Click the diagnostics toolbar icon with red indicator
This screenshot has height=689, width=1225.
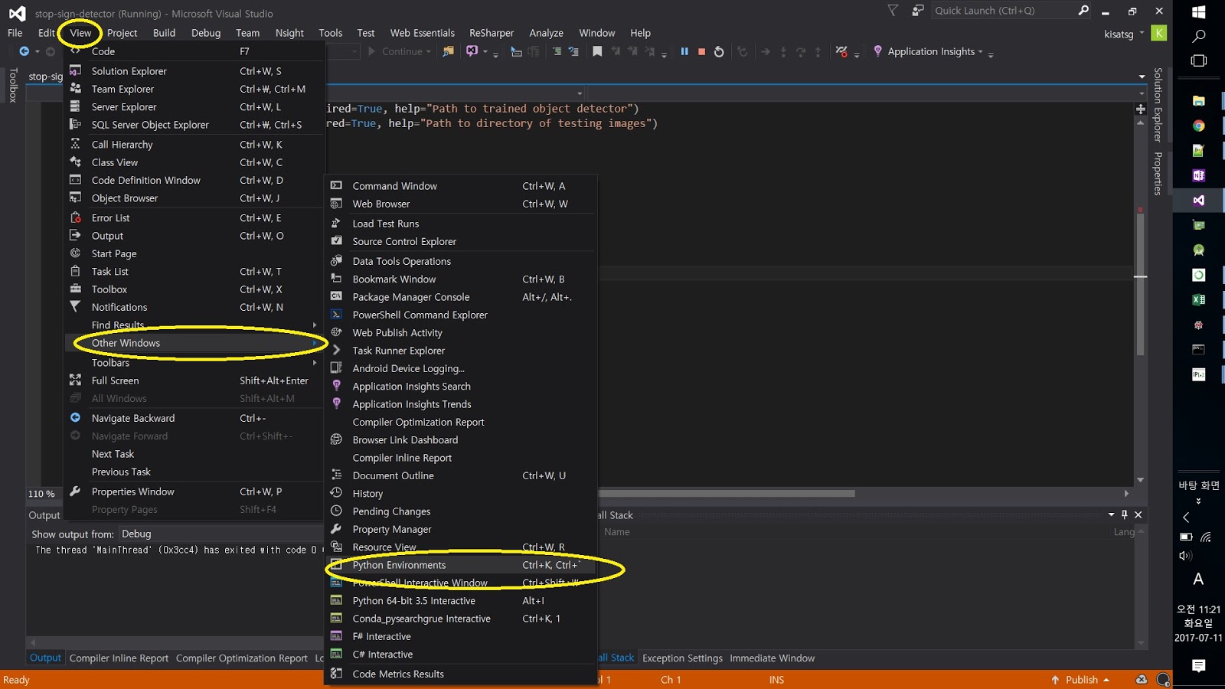pos(841,51)
